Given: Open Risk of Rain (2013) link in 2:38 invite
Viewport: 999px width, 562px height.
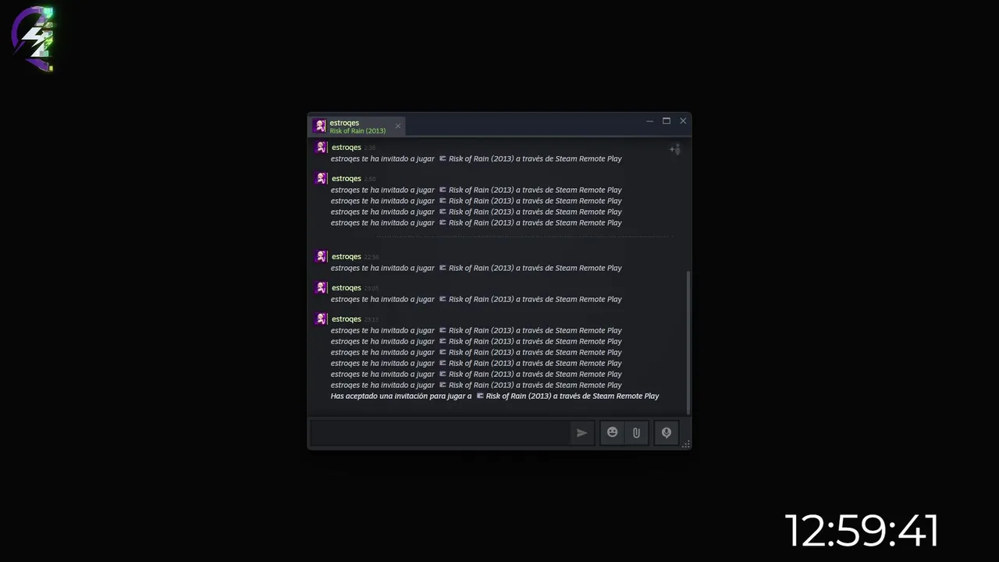Looking at the screenshot, I should coord(481,158).
